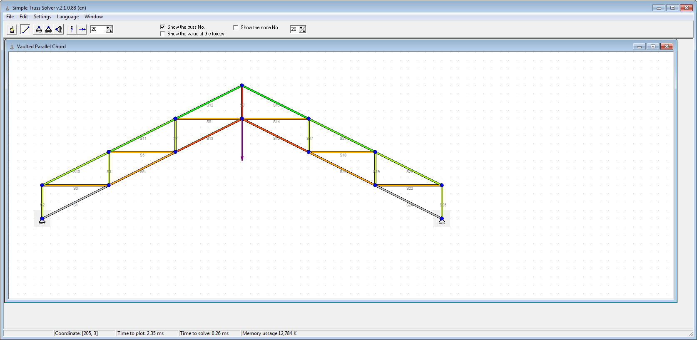Click truss member label S18
This screenshot has height=340, width=697.
coord(343,155)
